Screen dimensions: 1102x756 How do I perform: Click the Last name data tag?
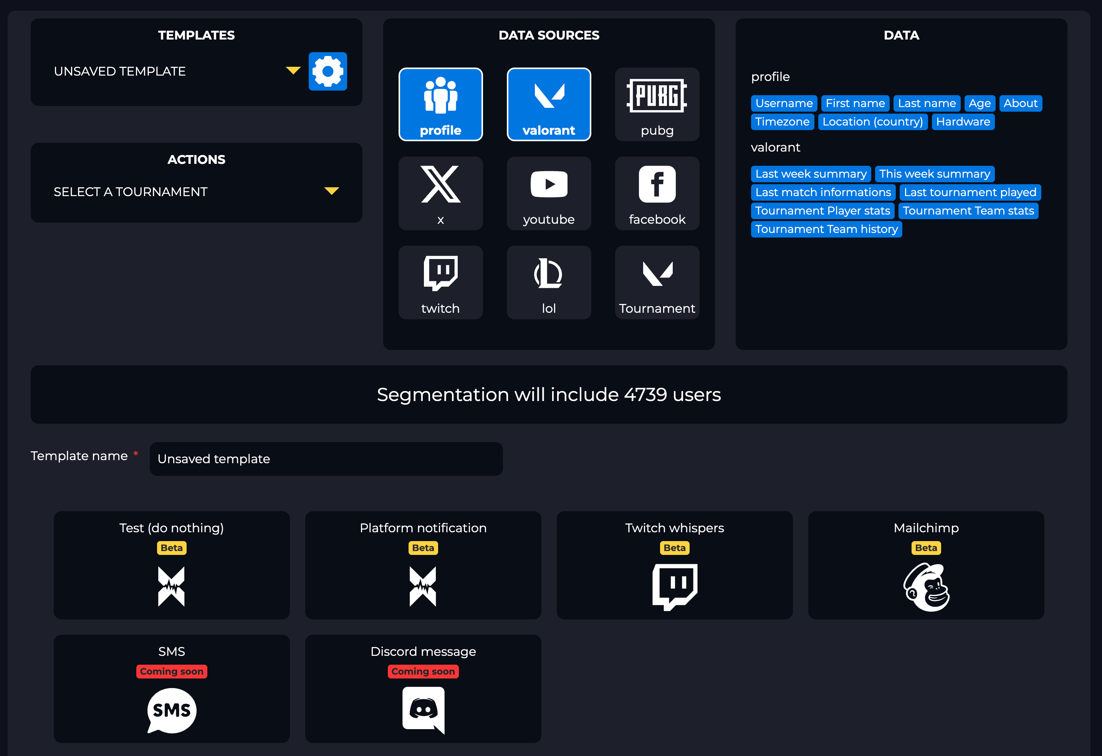click(927, 103)
